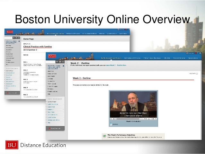Expand Customization in Week 2 control panel

[52, 117]
